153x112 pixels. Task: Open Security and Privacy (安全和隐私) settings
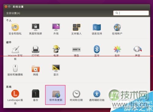15,29
